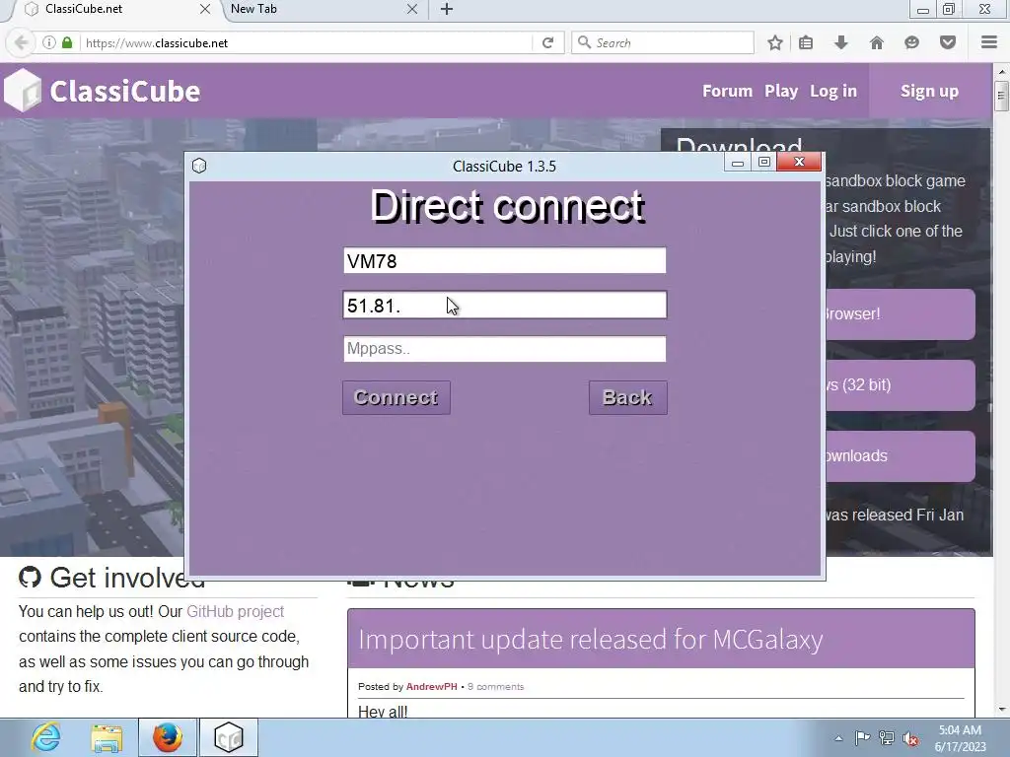The height and width of the screenshot is (757, 1010).
Task: Open Important update released for MCGalaxy article
Action: coord(591,639)
